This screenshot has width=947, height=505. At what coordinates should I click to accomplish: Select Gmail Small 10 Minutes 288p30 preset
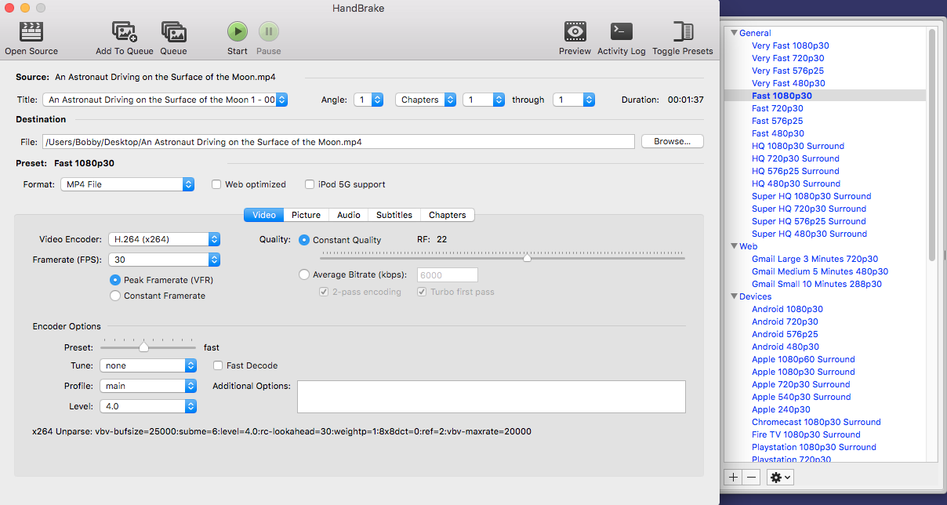click(816, 284)
